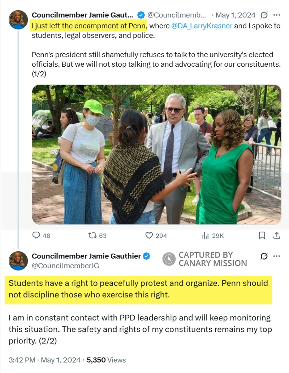Open more options menu on first tweet
The width and height of the screenshot is (289, 373).
point(277,15)
